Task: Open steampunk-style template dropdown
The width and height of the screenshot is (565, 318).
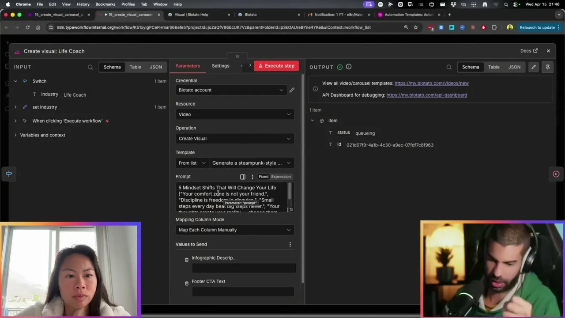Action: (252, 163)
